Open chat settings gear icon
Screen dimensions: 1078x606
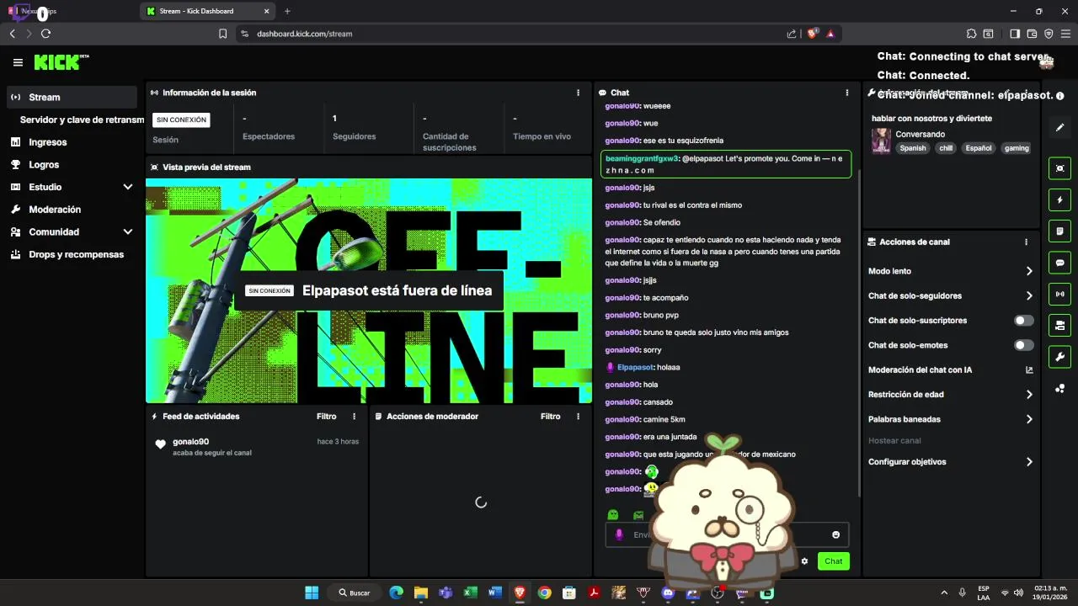point(804,561)
